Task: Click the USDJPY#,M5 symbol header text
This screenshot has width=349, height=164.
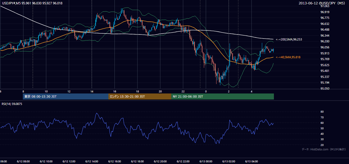Action: pyautogui.click(x=32, y=3)
